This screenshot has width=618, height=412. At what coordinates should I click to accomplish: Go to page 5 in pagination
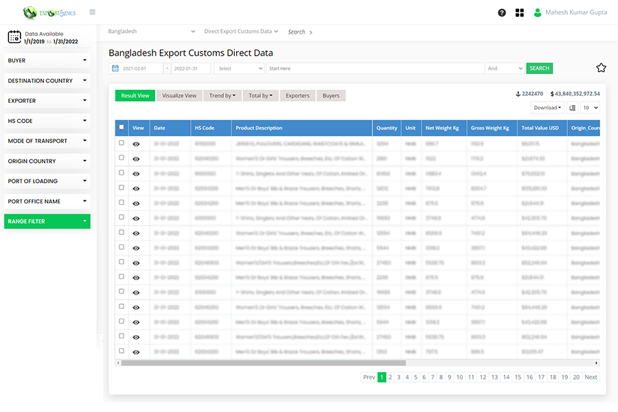pyautogui.click(x=415, y=377)
